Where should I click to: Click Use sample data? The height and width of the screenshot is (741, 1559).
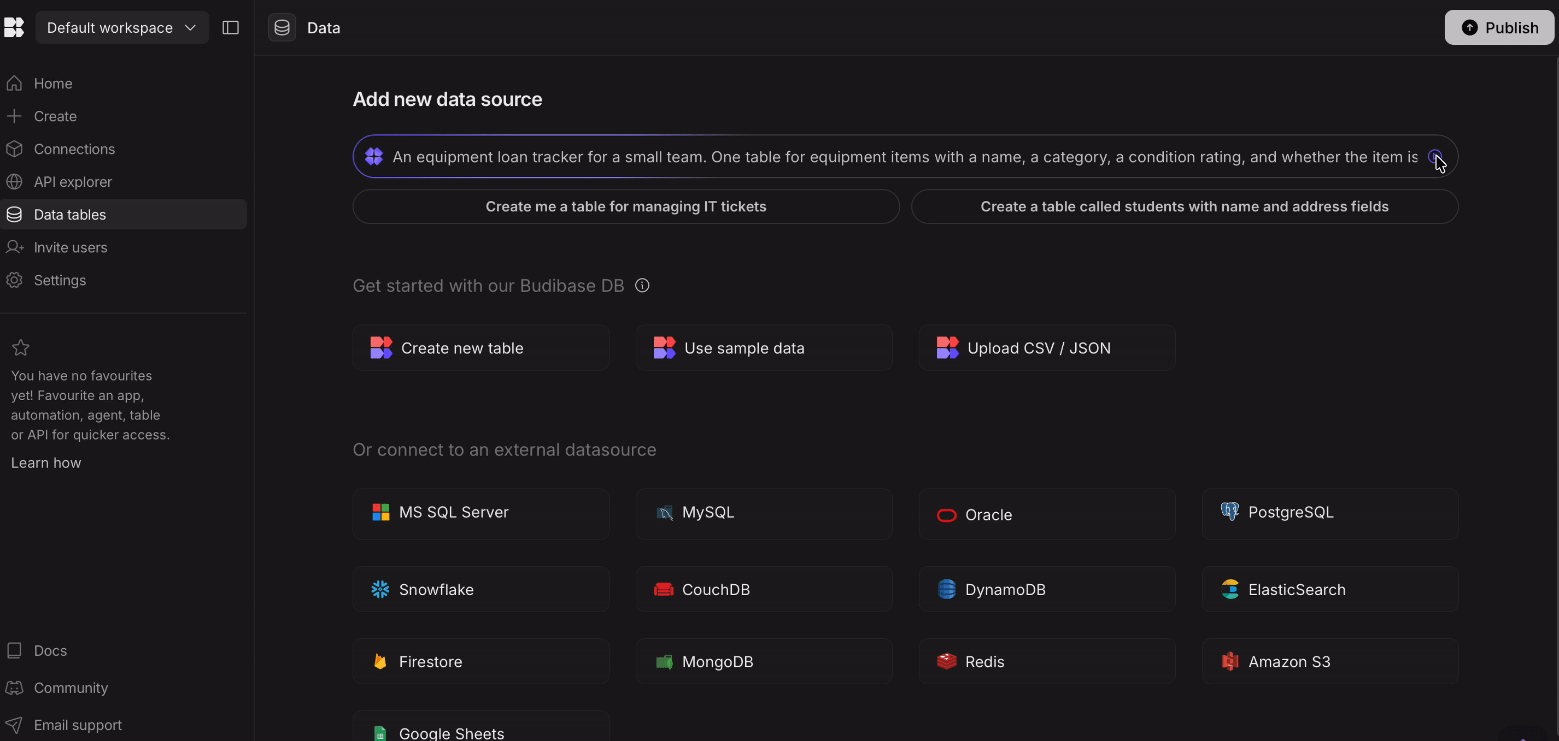pyautogui.click(x=764, y=347)
